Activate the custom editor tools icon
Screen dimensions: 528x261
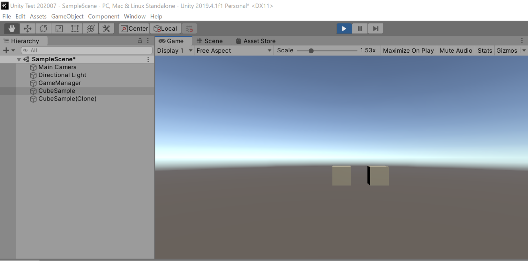tap(106, 28)
